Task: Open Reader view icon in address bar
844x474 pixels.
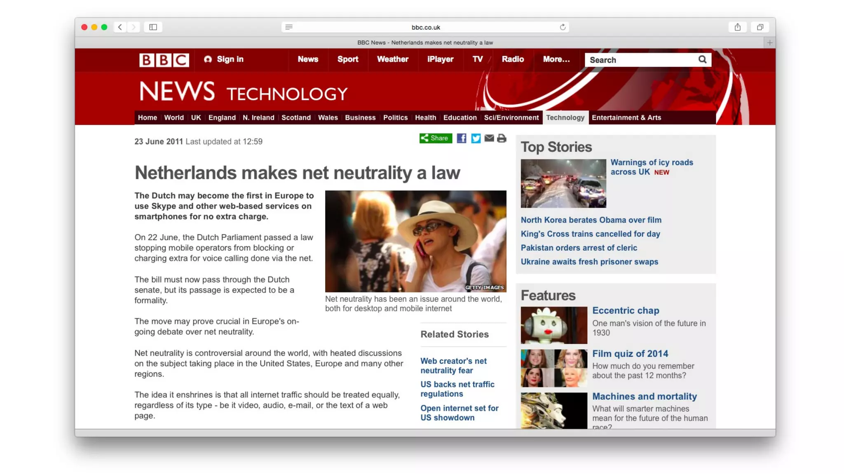Action: point(289,27)
